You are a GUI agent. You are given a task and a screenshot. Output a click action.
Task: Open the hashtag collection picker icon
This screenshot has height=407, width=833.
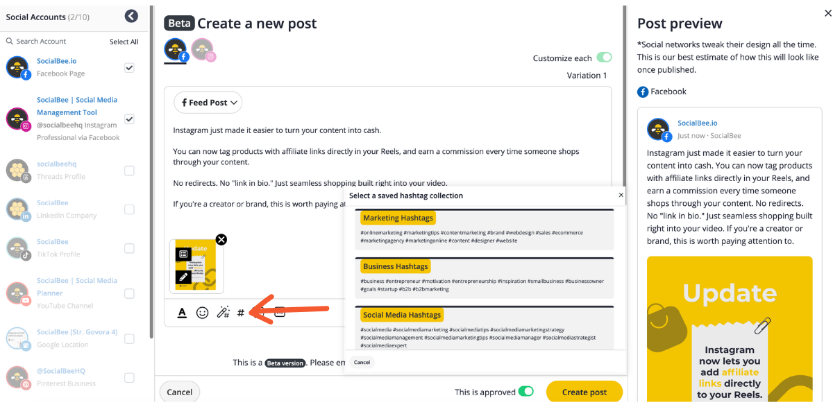tap(241, 313)
